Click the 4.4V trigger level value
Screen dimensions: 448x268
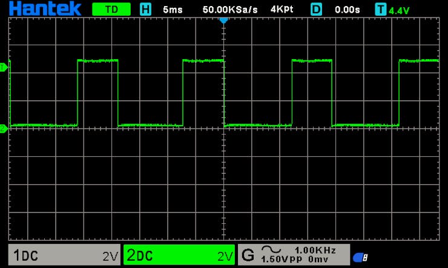point(399,11)
